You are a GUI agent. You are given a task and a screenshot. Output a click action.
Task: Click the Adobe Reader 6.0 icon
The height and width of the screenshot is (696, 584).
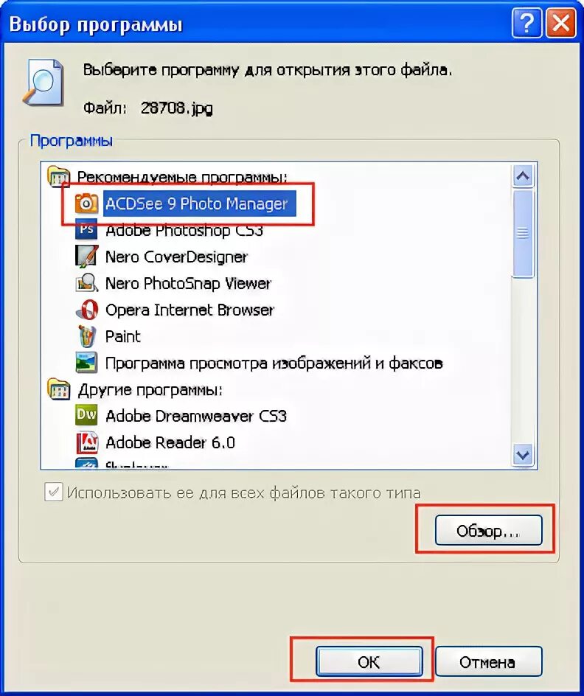pos(86,442)
